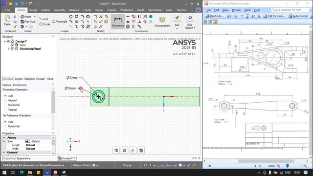Open the Design ribbon tab
Viewport: 313px width, 176px height.
click(33, 10)
